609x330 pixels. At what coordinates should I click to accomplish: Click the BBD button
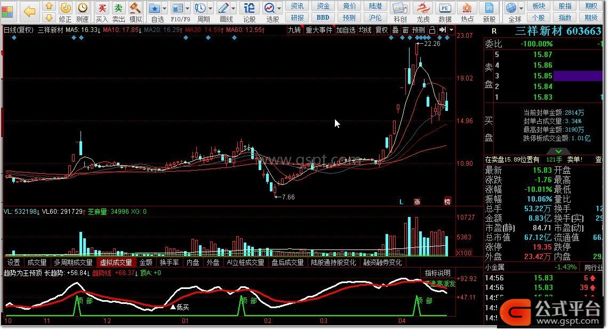(x=323, y=18)
